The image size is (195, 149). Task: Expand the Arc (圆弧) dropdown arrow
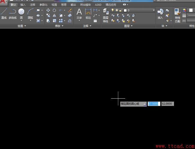[x=31, y=20]
